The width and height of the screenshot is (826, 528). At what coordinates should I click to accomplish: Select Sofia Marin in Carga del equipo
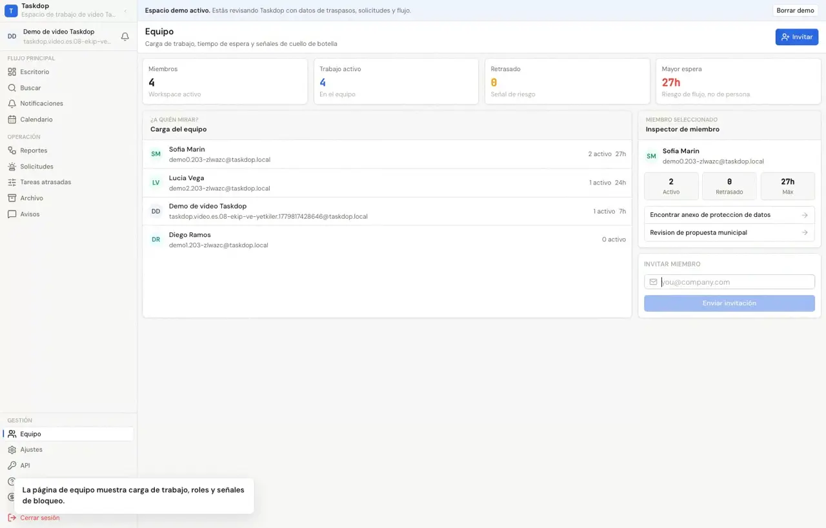pos(387,154)
